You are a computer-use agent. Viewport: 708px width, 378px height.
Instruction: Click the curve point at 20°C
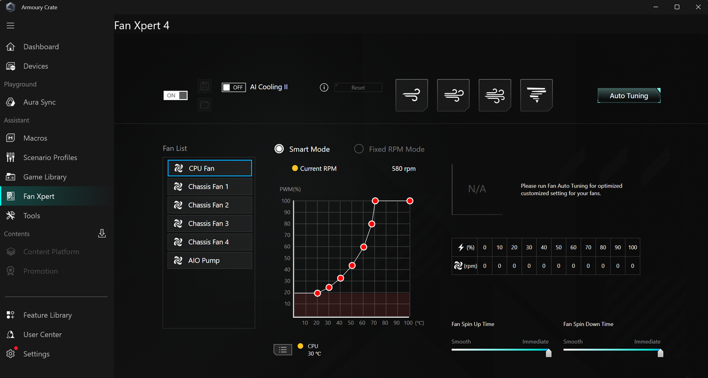(x=317, y=293)
